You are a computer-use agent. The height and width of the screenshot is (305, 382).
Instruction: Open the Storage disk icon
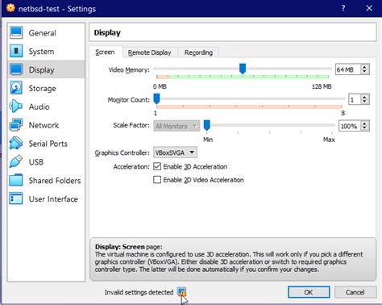pos(16,88)
